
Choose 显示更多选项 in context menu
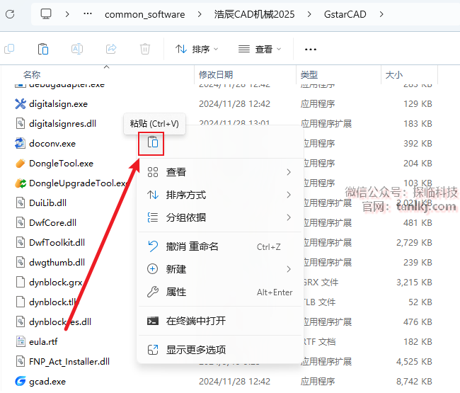(x=219, y=350)
